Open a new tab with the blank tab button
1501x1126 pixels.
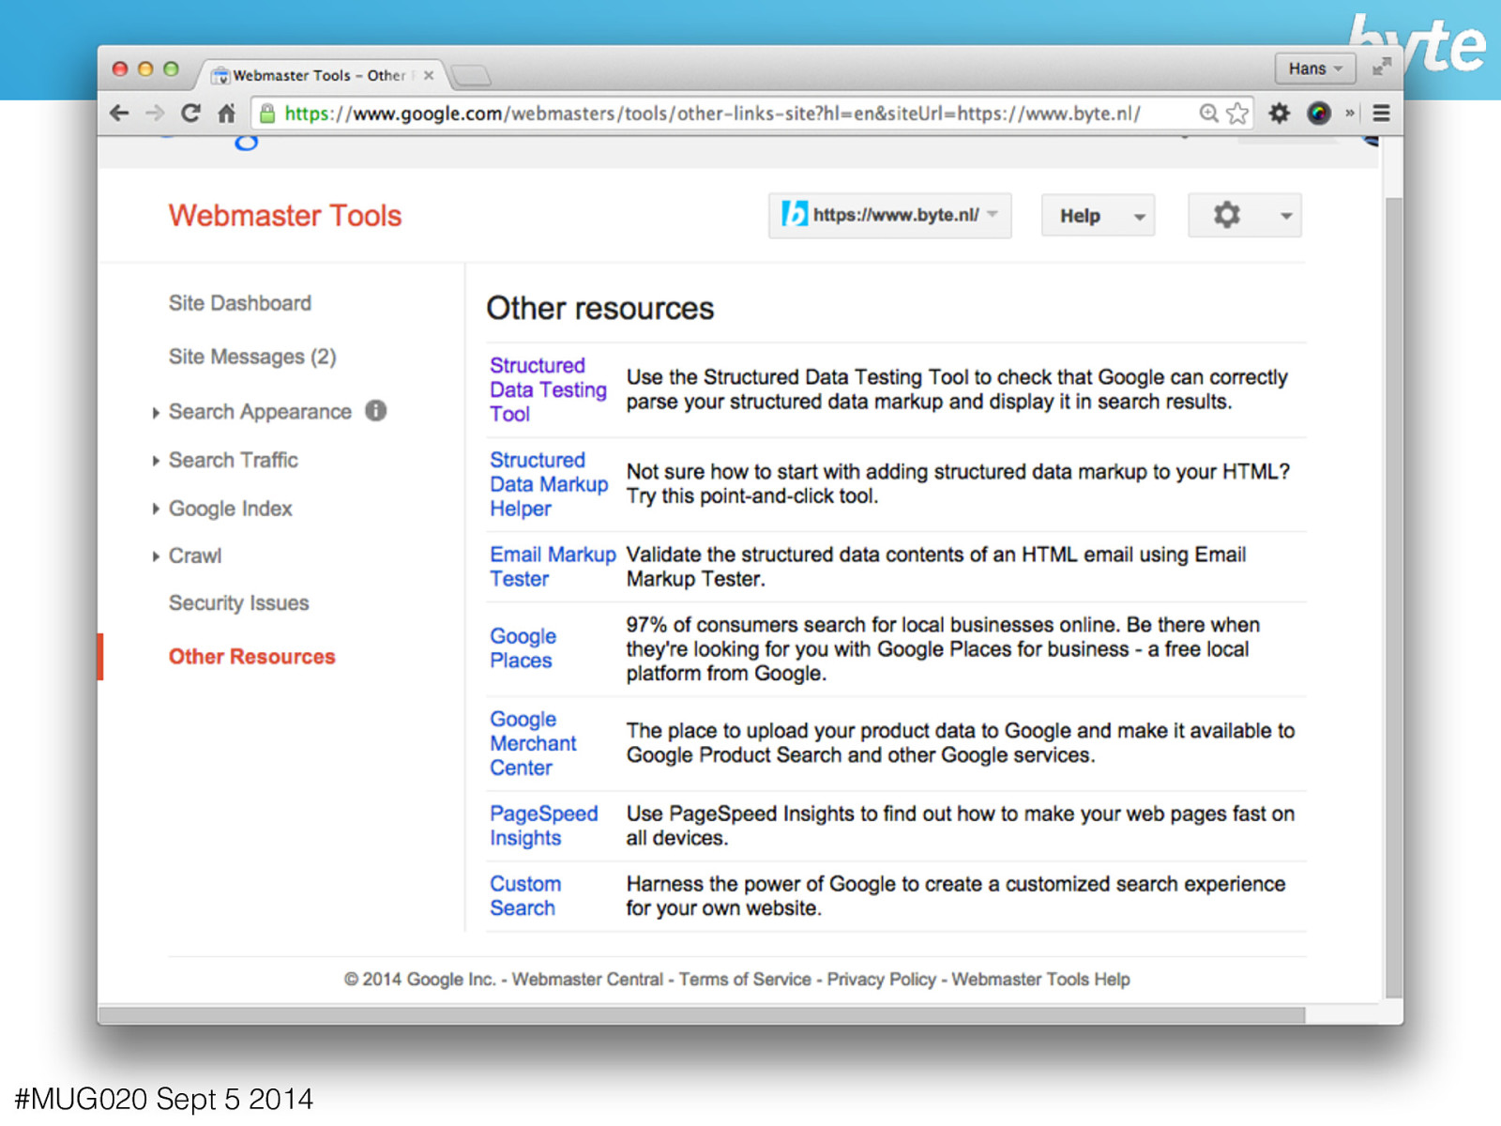click(471, 75)
